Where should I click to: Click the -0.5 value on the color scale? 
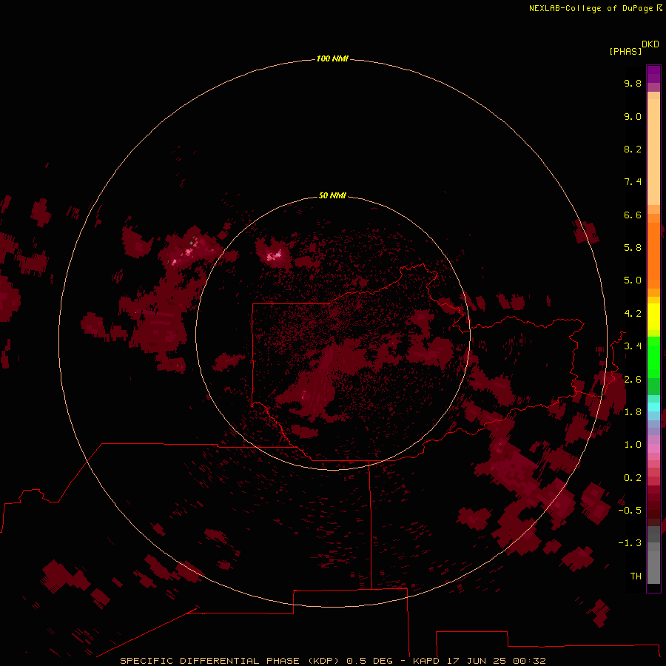[630, 511]
